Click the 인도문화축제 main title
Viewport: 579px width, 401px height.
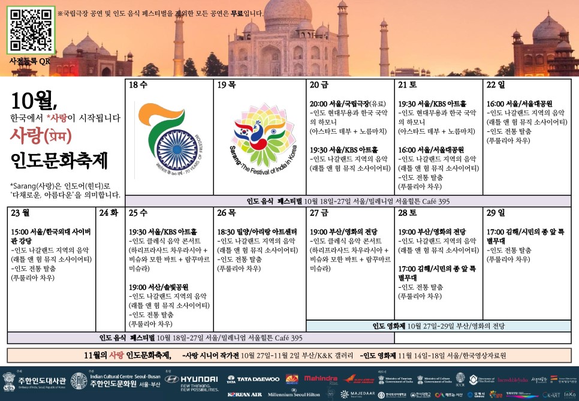point(59,160)
